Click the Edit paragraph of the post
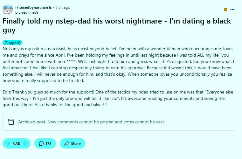 (118, 98)
